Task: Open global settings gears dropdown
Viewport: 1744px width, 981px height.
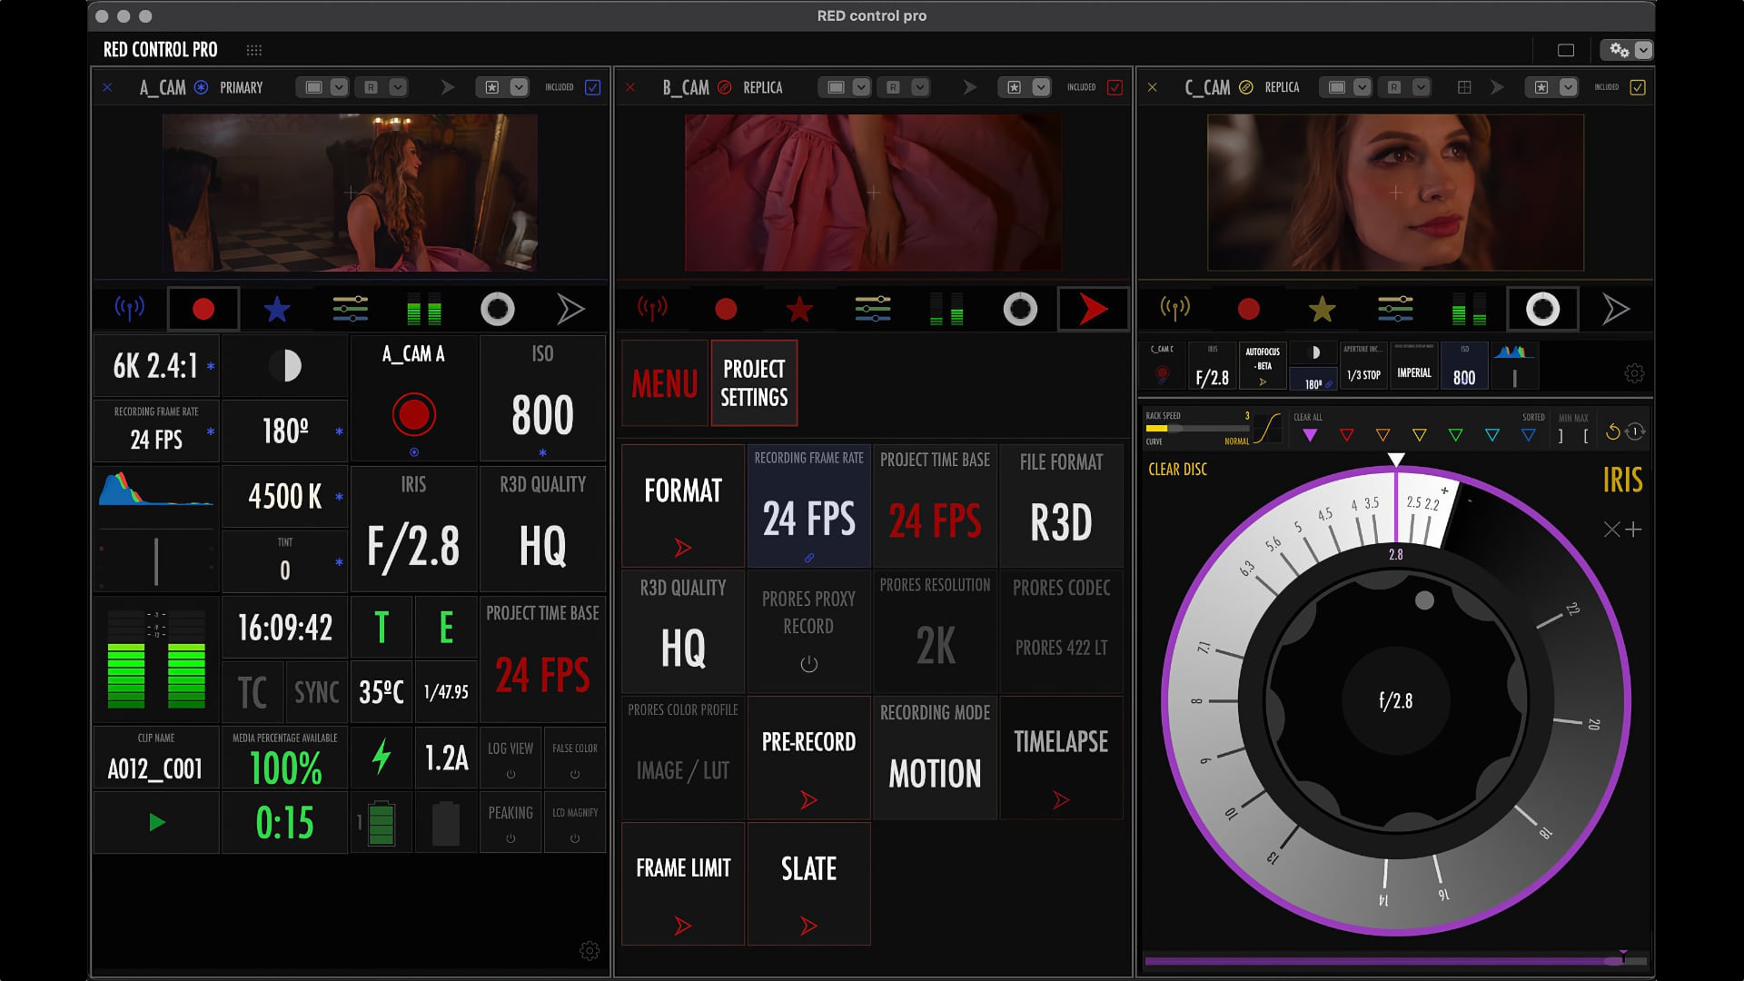Action: tap(1643, 50)
